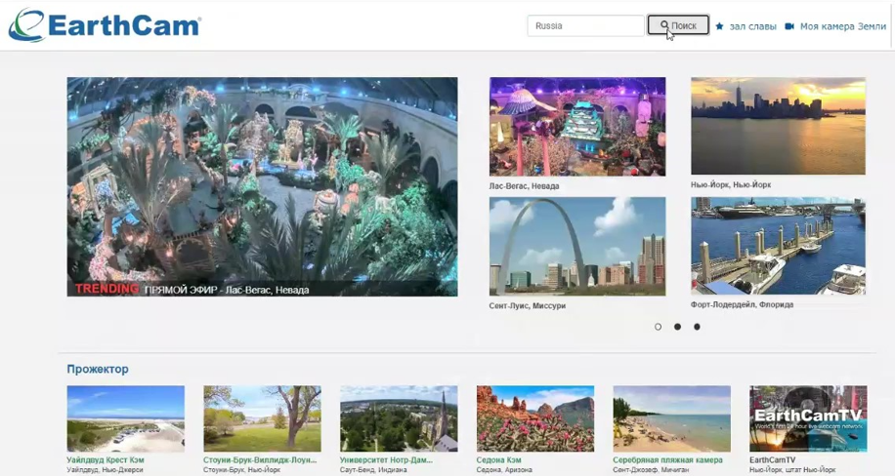This screenshot has height=476, width=895.
Task: Open the Моя камера Земли link
Action: pyautogui.click(x=842, y=26)
